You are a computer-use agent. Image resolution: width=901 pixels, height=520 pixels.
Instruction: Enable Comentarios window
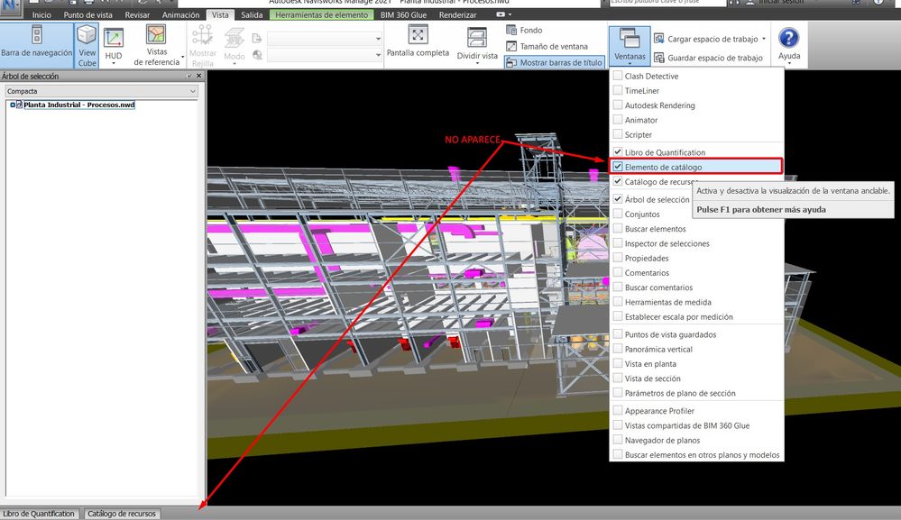(618, 273)
